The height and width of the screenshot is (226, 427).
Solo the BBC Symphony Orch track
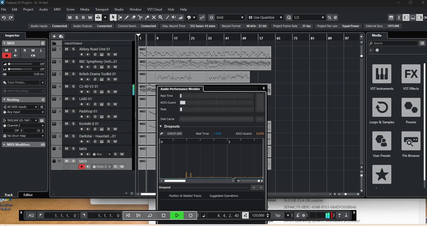tap(73, 62)
